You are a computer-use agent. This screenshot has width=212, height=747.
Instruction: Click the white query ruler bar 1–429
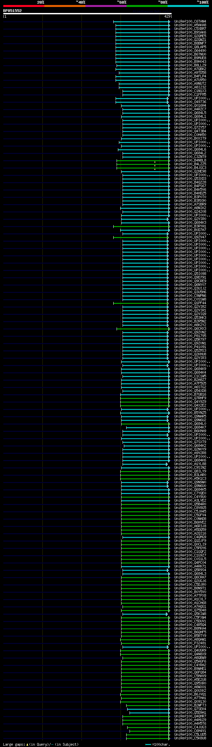click(x=87, y=14)
